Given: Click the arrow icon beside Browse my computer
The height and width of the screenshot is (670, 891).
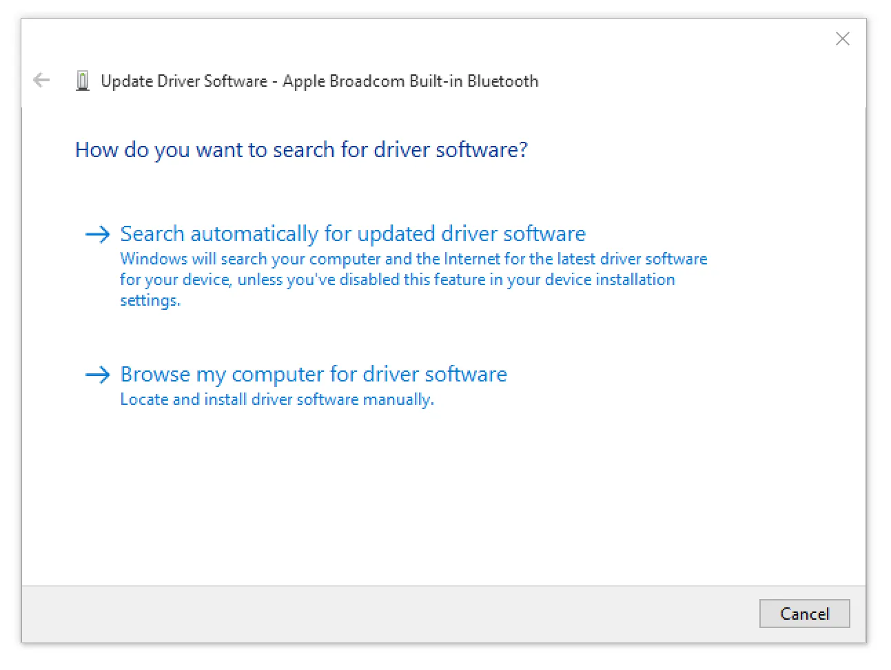Looking at the screenshot, I should pos(97,375).
